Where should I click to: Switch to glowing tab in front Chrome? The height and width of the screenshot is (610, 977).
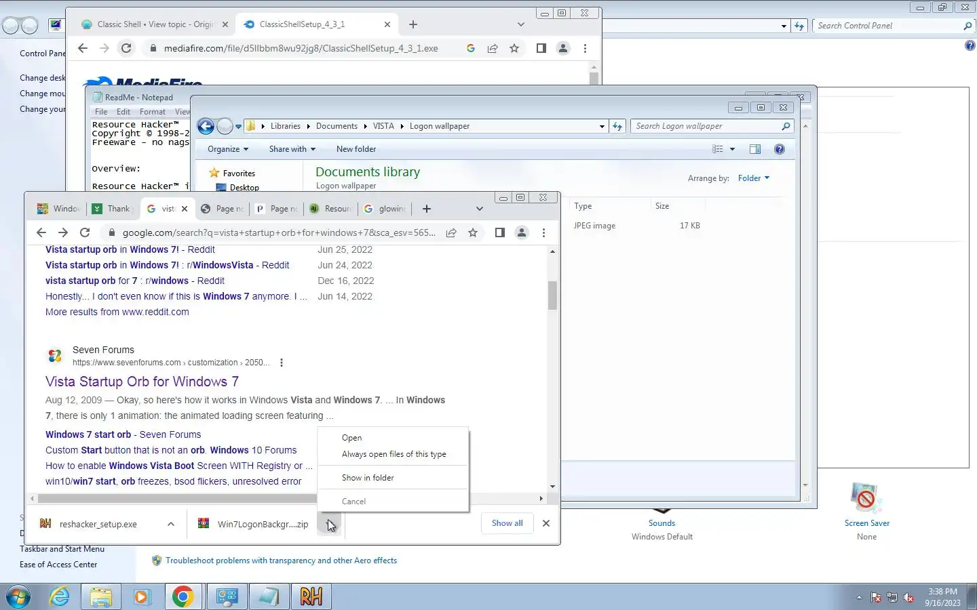pyautogui.click(x=385, y=209)
